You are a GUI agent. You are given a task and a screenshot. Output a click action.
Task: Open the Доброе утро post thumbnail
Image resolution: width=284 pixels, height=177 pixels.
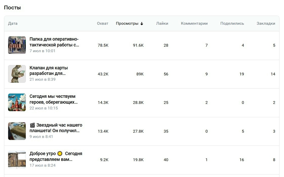[17, 160]
